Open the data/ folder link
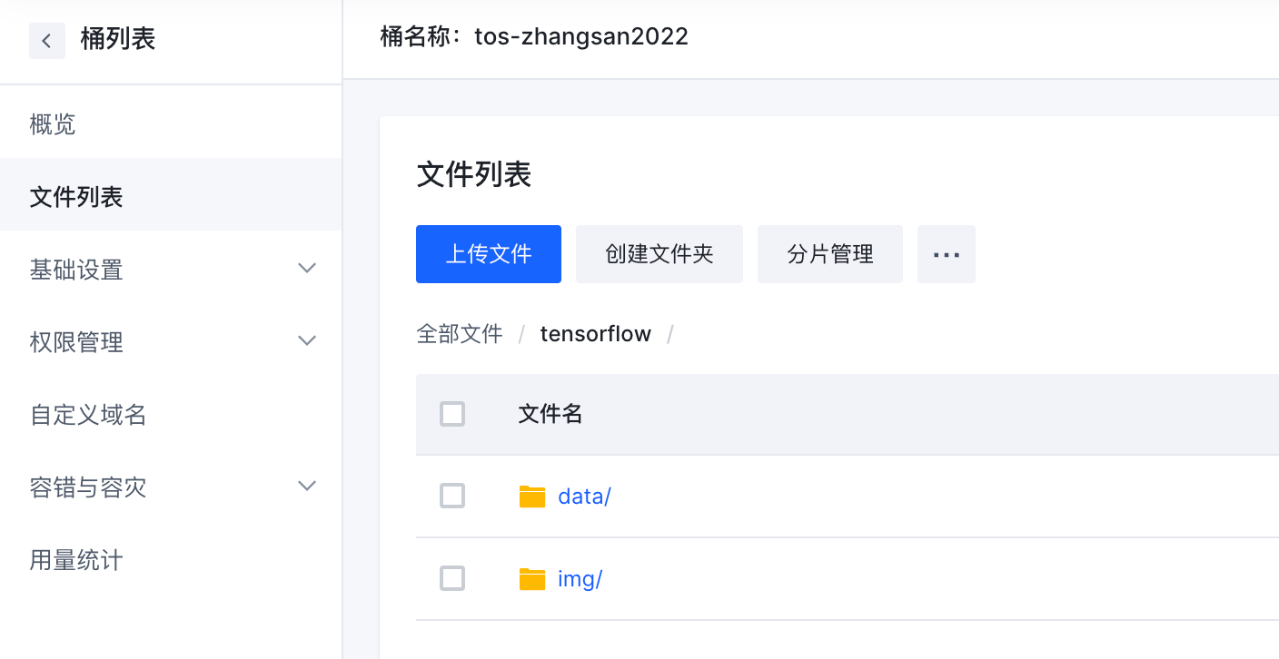1279x659 pixels. [584, 497]
